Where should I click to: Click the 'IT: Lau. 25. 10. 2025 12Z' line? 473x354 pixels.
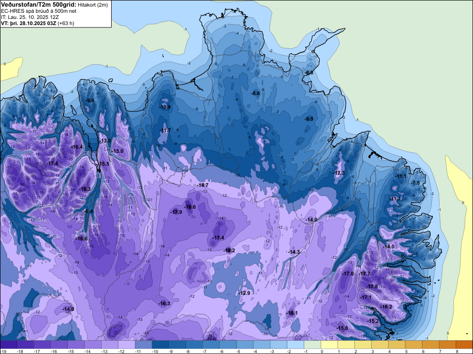(x=30, y=17)
